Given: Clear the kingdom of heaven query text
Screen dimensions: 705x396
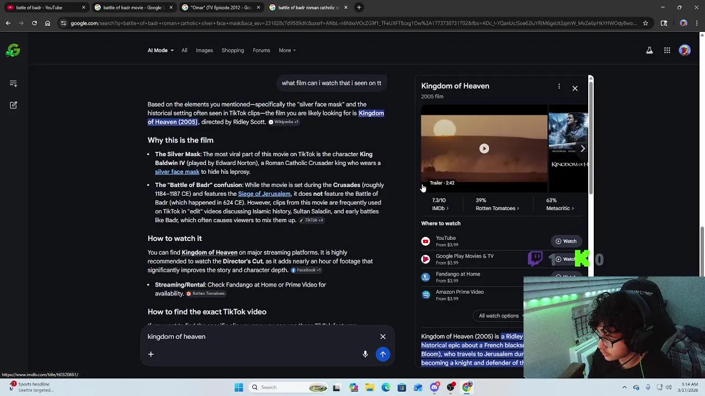Looking at the screenshot, I should point(383,337).
